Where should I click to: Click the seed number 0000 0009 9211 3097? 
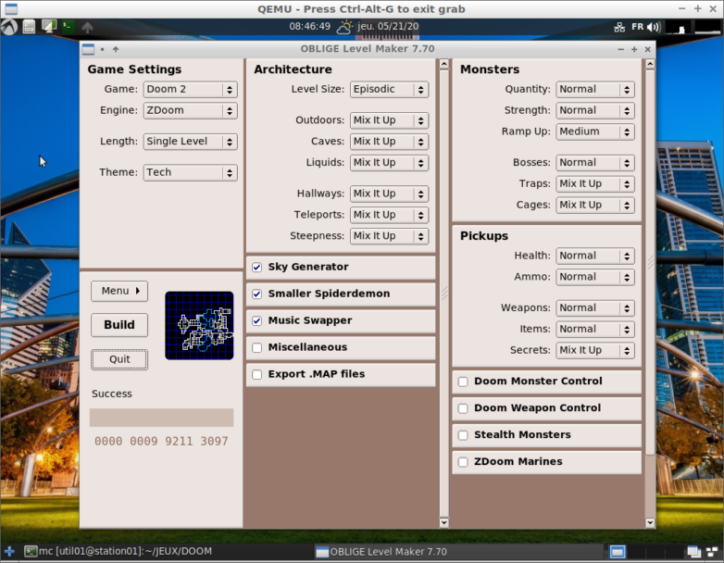click(x=161, y=442)
